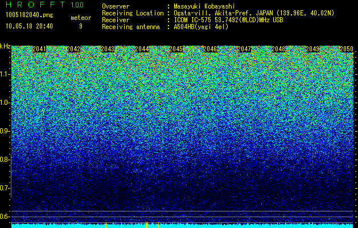Click the HROFFT 1.0.0 title text

point(45,5)
